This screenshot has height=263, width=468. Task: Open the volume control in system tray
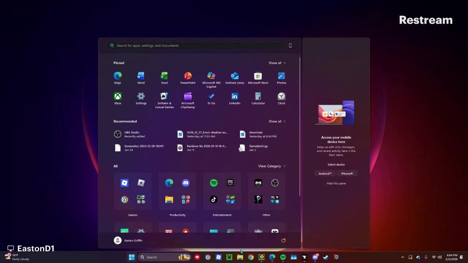point(439,257)
